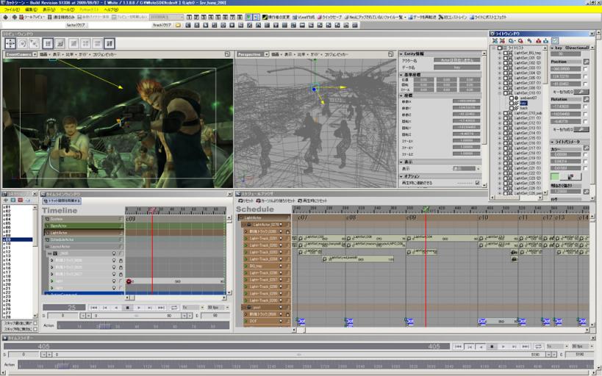Select the move tool in the 3D view toolbar

coord(11,43)
